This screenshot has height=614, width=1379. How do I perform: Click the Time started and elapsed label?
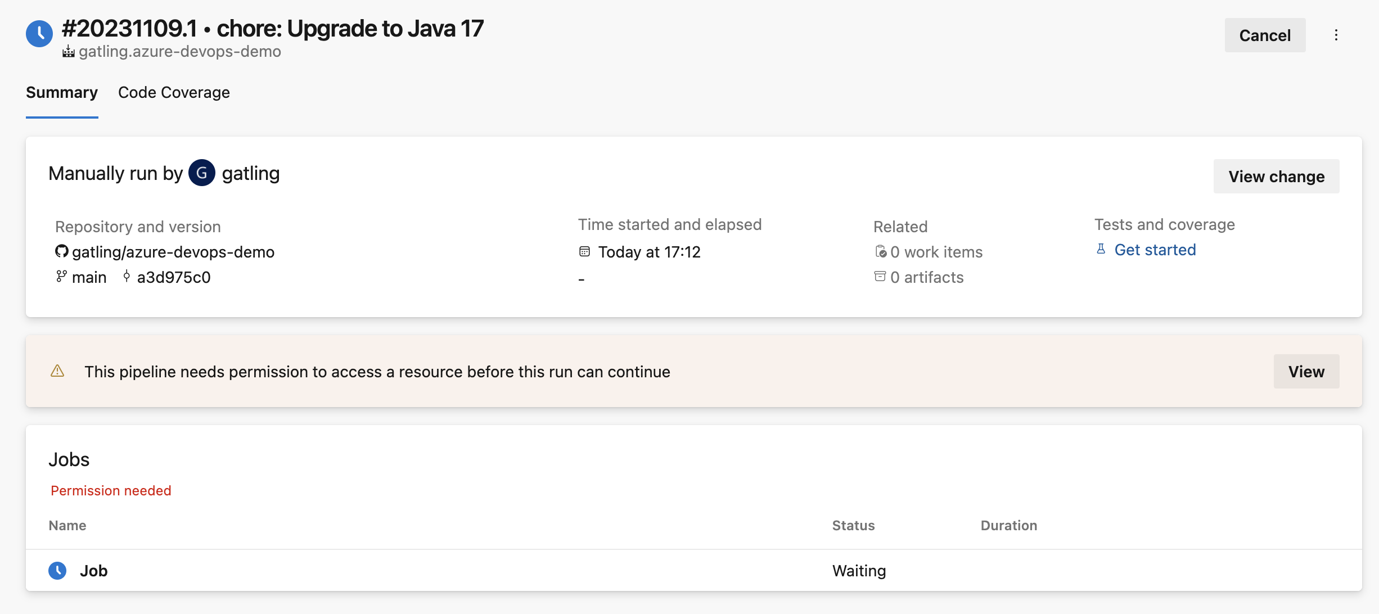pos(670,225)
